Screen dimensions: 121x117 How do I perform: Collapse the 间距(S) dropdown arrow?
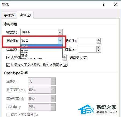point(60,41)
